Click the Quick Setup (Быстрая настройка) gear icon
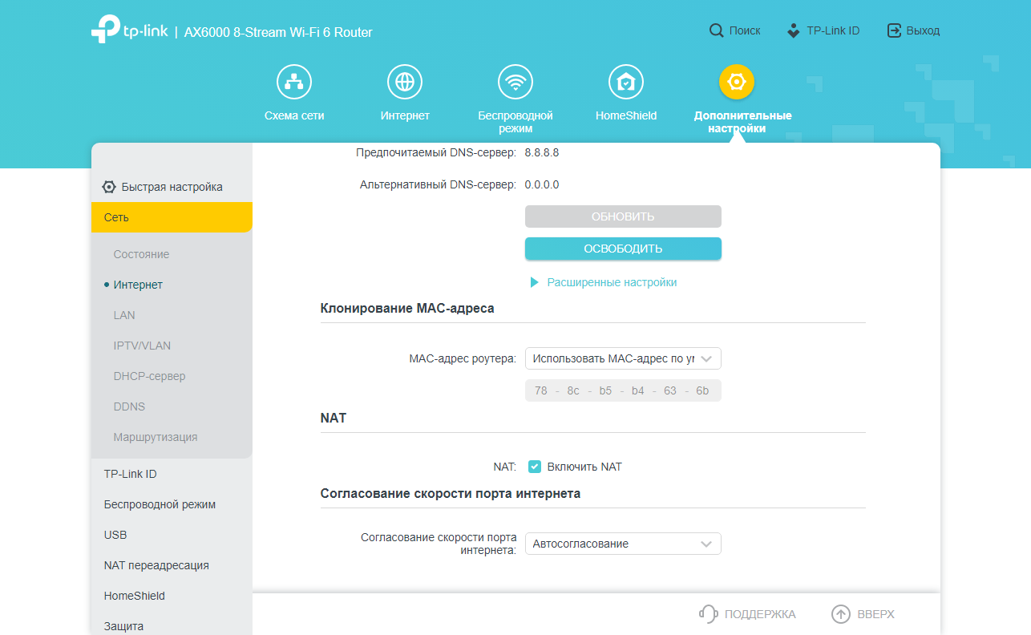The height and width of the screenshot is (635, 1031). (109, 187)
